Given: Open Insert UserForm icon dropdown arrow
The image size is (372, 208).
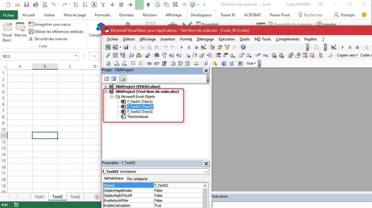Looking at the screenshot, I should coord(120,47).
